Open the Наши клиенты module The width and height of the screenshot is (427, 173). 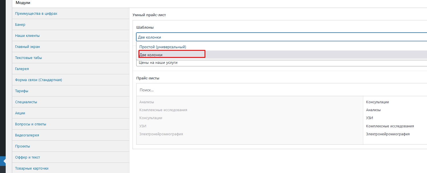27,36
